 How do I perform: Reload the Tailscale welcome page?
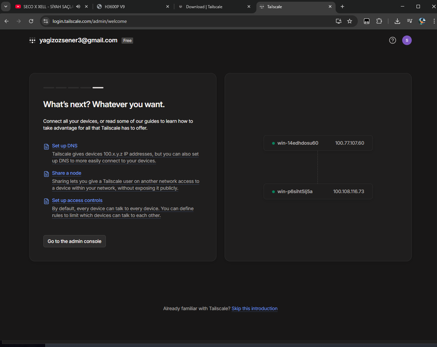(x=31, y=21)
